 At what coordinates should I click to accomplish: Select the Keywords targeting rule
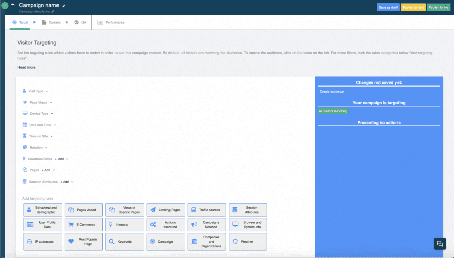(124, 242)
